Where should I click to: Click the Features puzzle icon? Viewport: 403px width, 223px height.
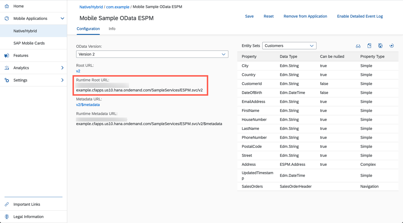(7, 56)
